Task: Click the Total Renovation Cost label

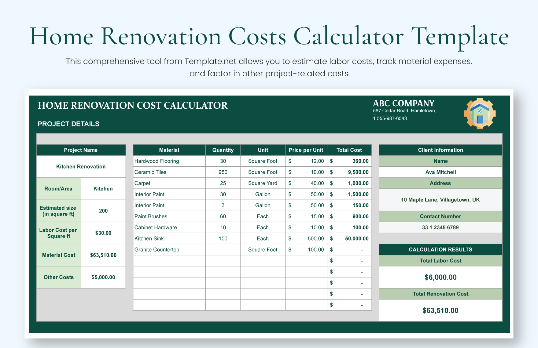Action: [440, 294]
